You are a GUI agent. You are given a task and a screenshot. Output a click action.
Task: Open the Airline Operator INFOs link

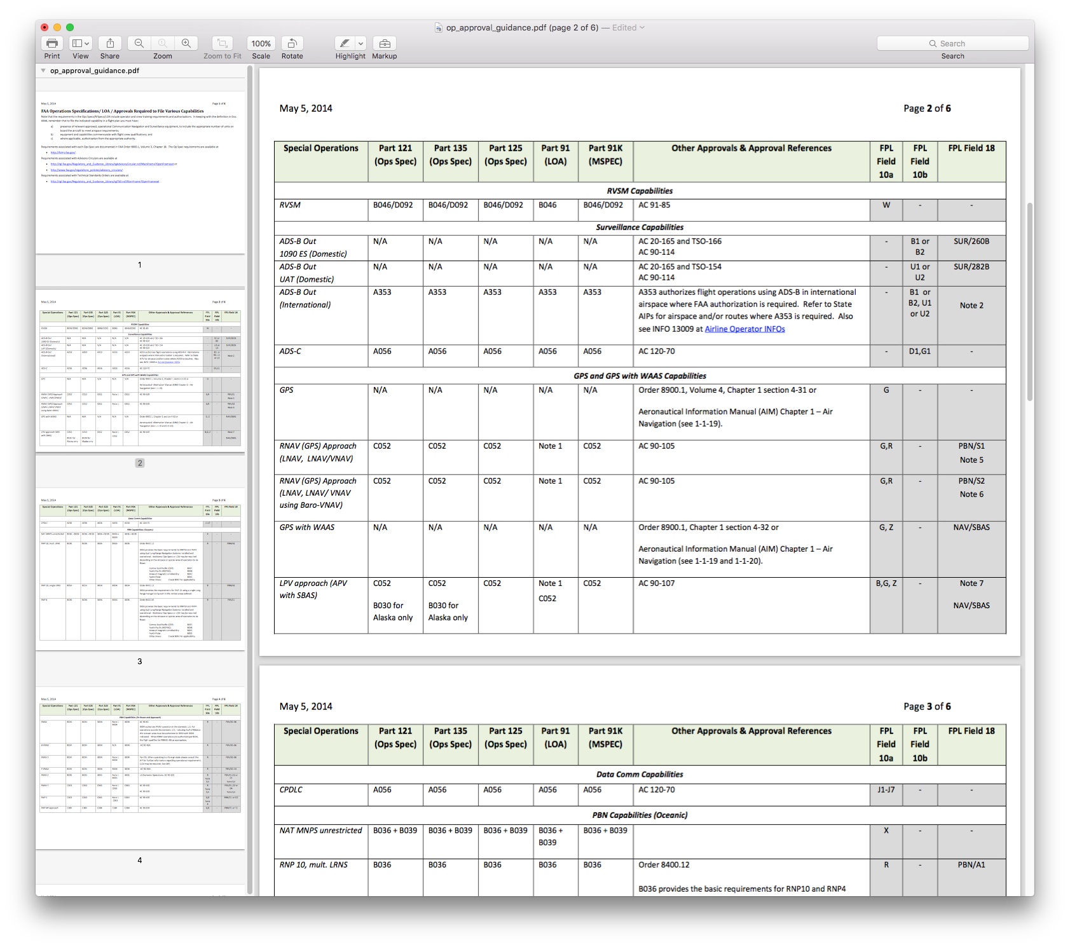tap(744, 329)
